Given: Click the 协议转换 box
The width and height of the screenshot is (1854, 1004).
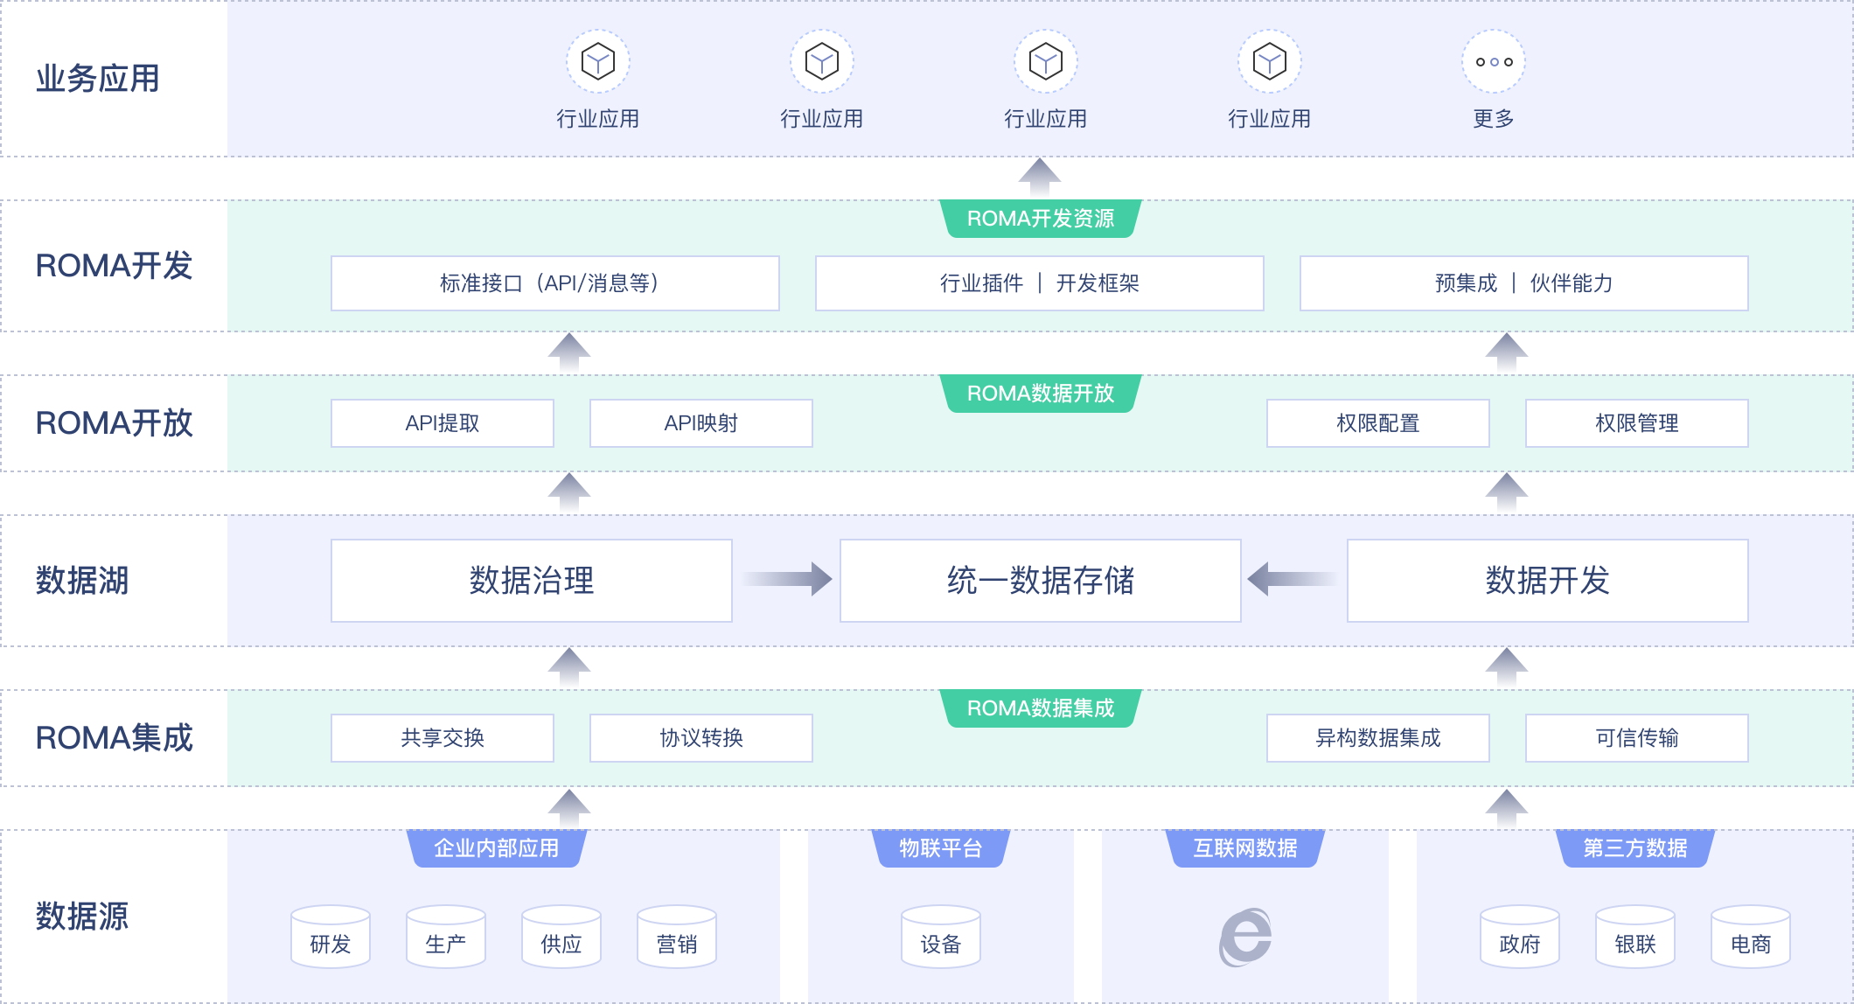Looking at the screenshot, I should coord(701,738).
